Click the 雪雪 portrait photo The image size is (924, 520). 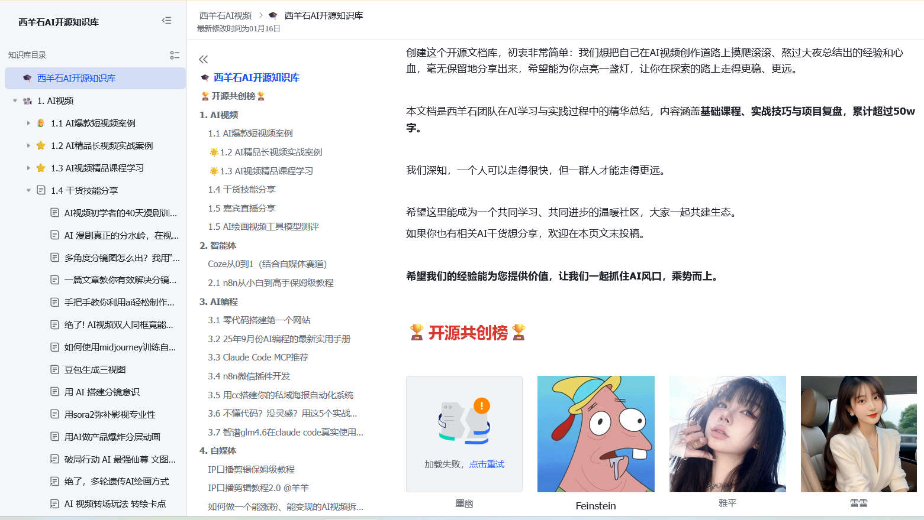[859, 434]
